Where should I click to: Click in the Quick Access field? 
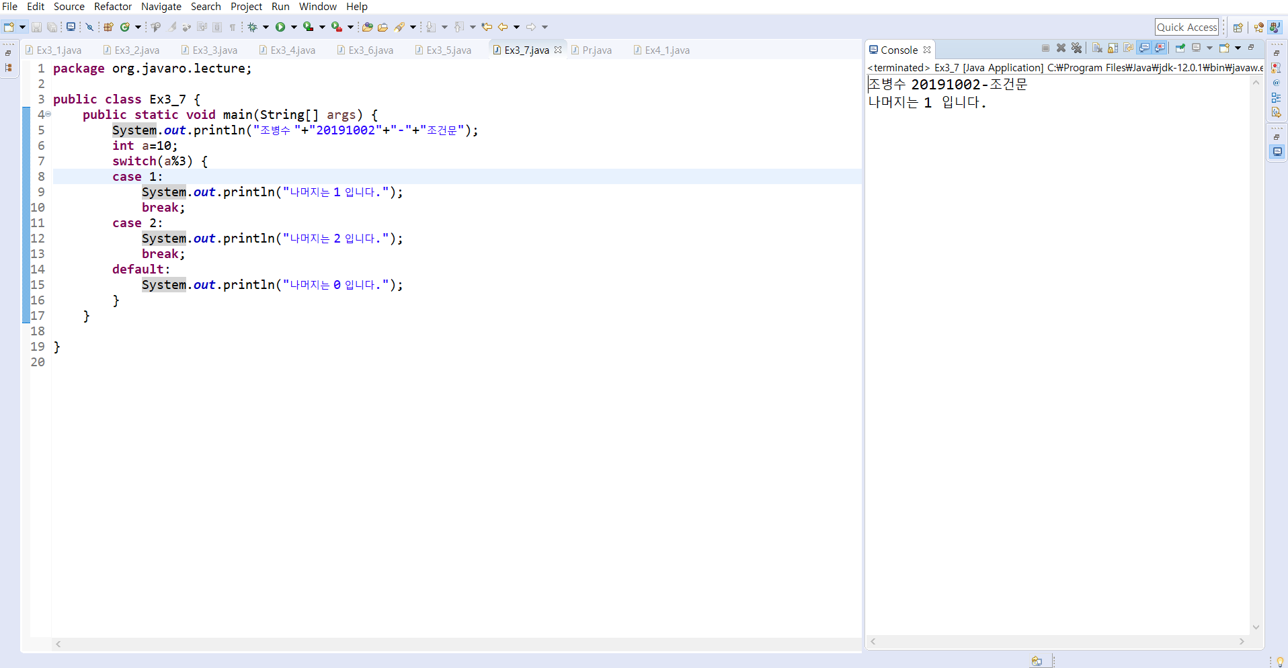tap(1186, 27)
